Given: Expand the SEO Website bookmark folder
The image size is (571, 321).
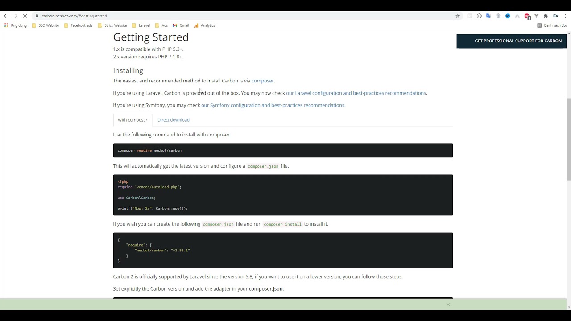Looking at the screenshot, I should click(46, 25).
